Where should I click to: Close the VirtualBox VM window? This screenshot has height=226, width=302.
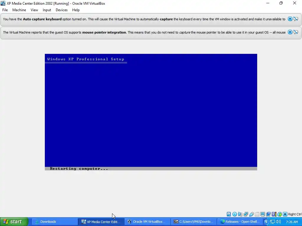point(295,3)
